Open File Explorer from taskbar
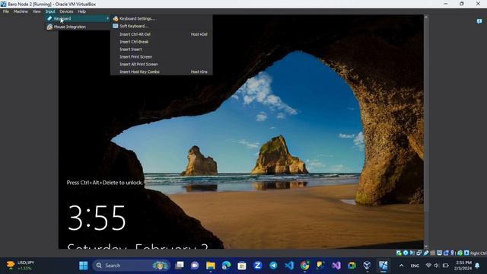Screen dimensions: 487x274 pyautogui.click(x=211, y=266)
